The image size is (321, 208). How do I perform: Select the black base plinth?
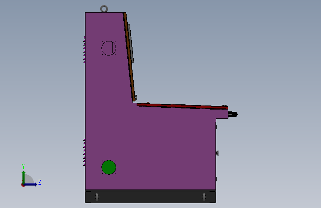(150, 197)
